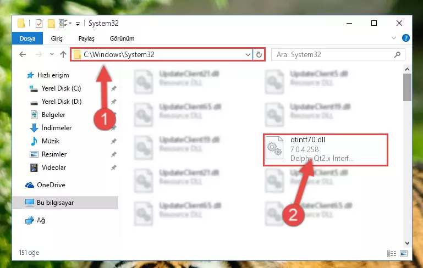
Task: Open the Görünüm ribbon tab
Action: click(x=122, y=38)
